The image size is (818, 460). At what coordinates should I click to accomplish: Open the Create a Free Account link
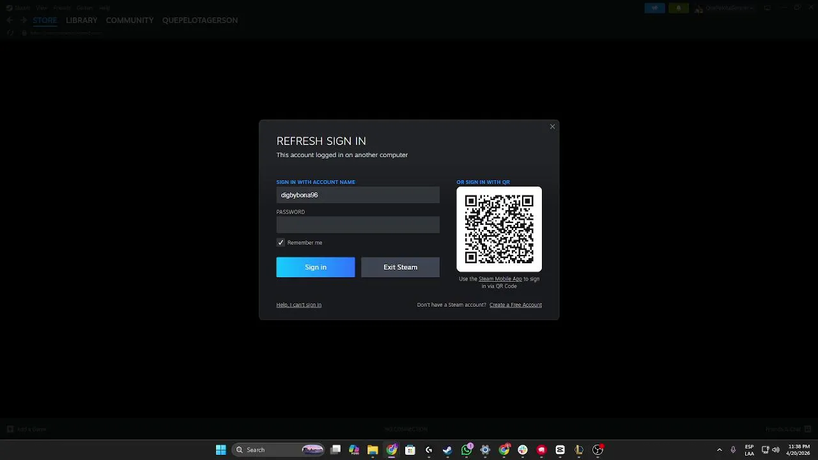(x=516, y=305)
